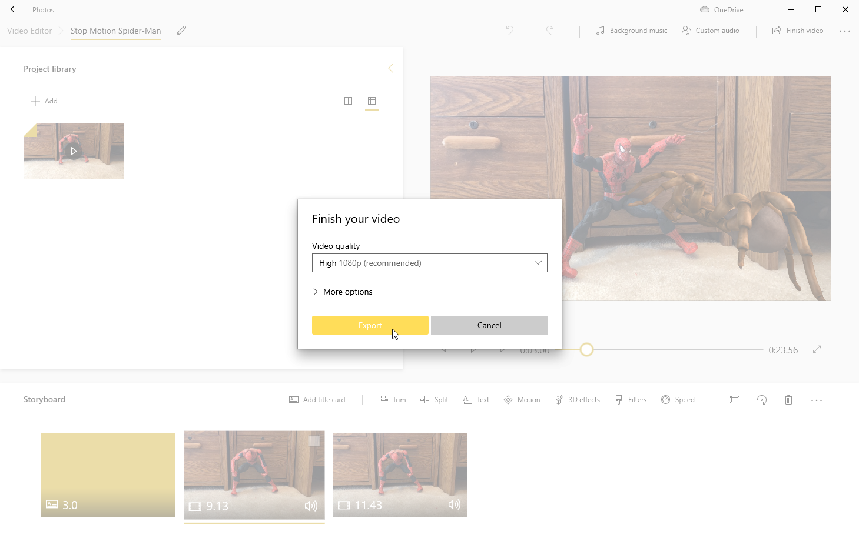859x548 pixels.
Task: Switch library to medium thumbnails view
Action: point(349,101)
